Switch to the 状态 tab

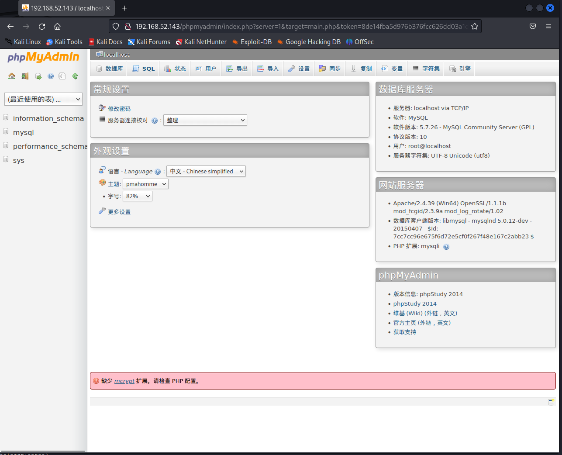[175, 69]
